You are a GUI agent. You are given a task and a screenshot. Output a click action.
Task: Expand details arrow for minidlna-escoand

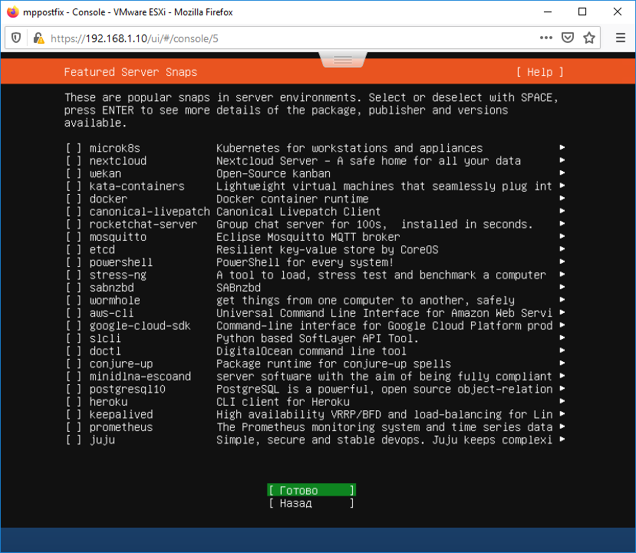(x=562, y=376)
